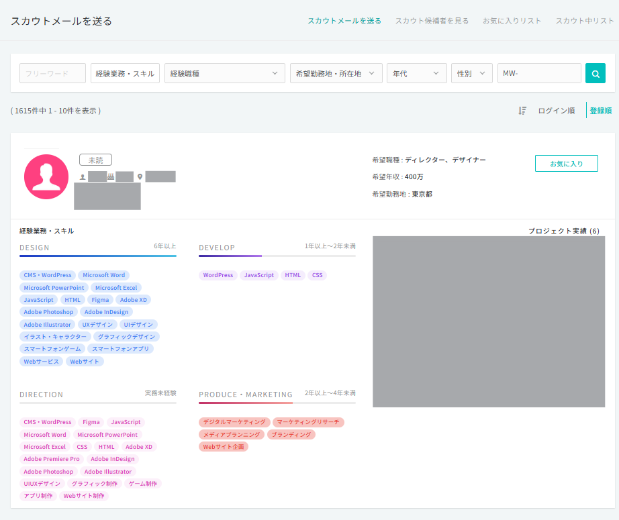Click the 経験業務・スキル filter button
The height and width of the screenshot is (520, 619).
[125, 73]
